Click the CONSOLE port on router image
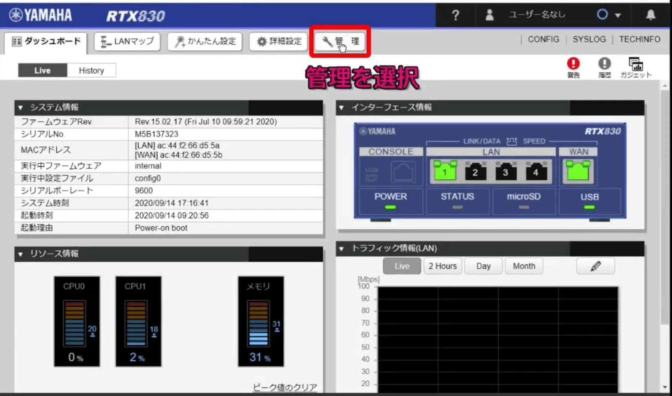The width and height of the screenshot is (672, 396). pos(403,172)
